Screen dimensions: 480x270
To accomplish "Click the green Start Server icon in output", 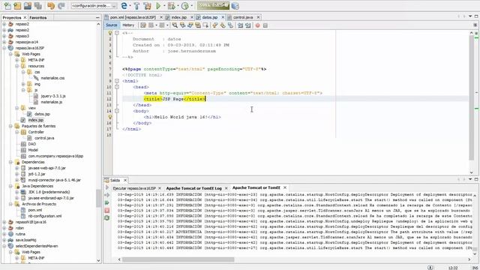I will pos(106,202).
